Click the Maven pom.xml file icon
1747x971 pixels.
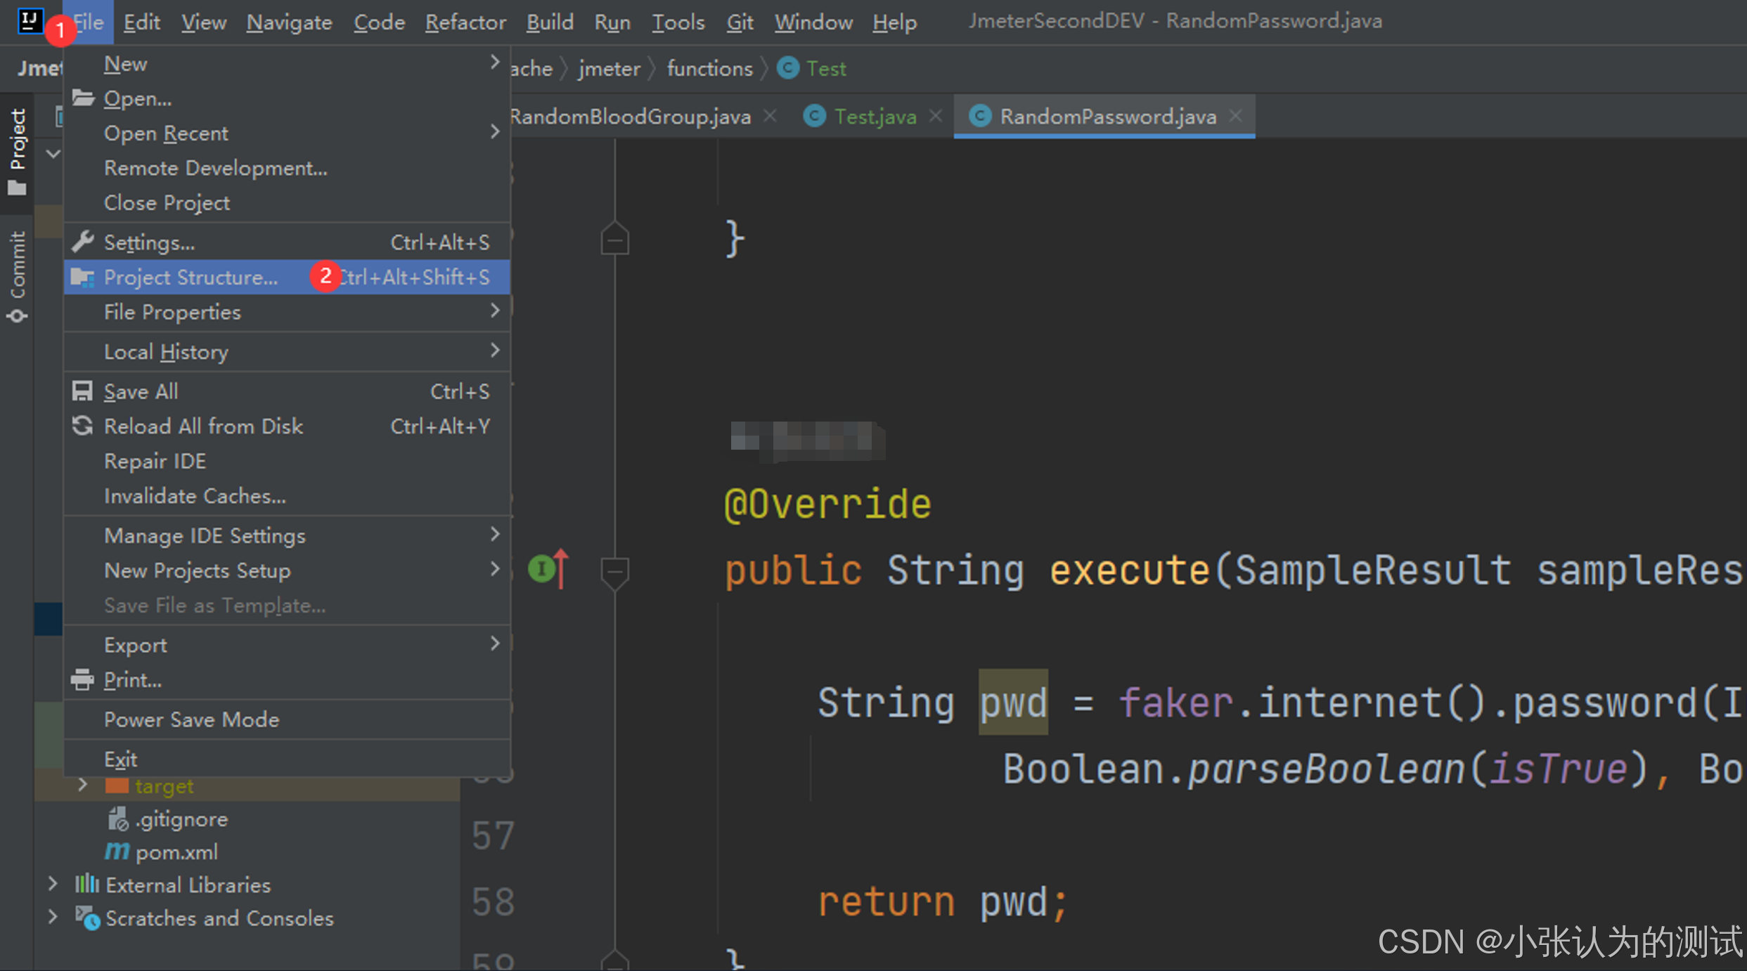click(117, 852)
